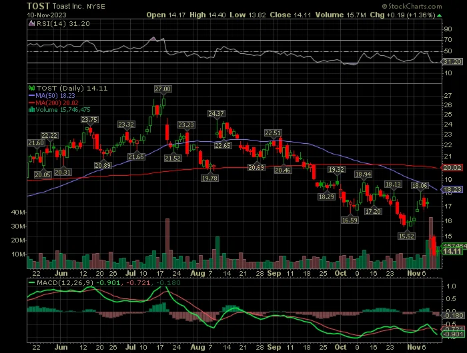Click the 23.32 high price annotation
The height and width of the screenshot is (353, 467).
coord(126,125)
